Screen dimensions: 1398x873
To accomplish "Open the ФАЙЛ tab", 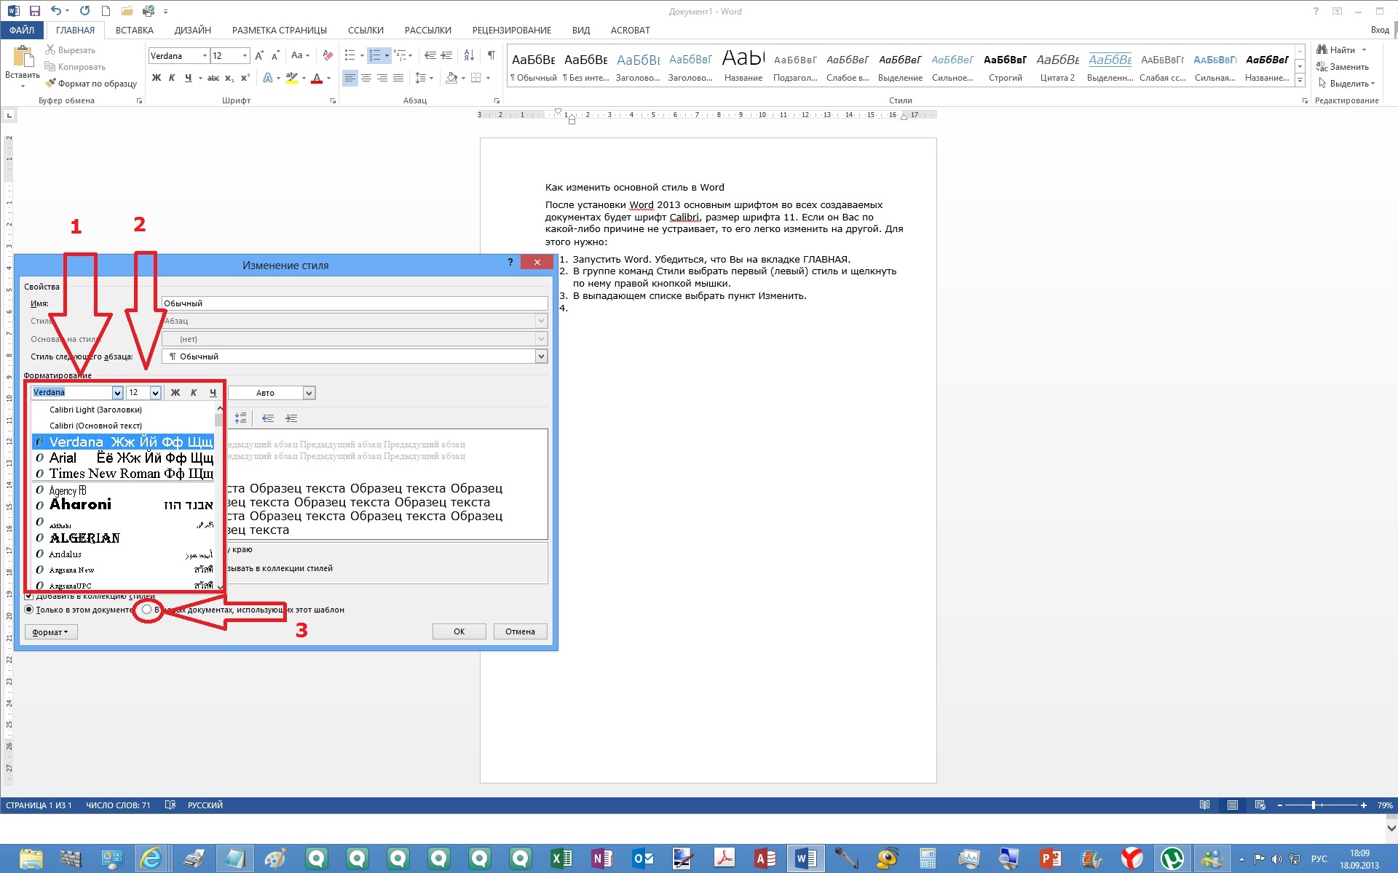I will tap(22, 30).
